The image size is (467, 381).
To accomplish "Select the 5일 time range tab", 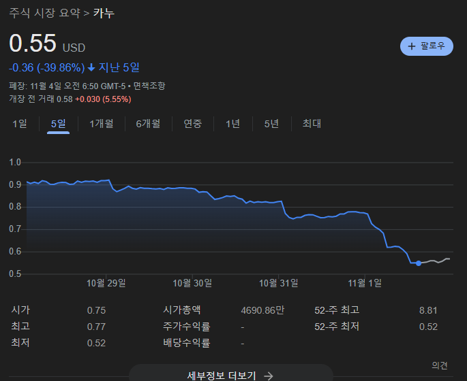I will click(x=58, y=123).
